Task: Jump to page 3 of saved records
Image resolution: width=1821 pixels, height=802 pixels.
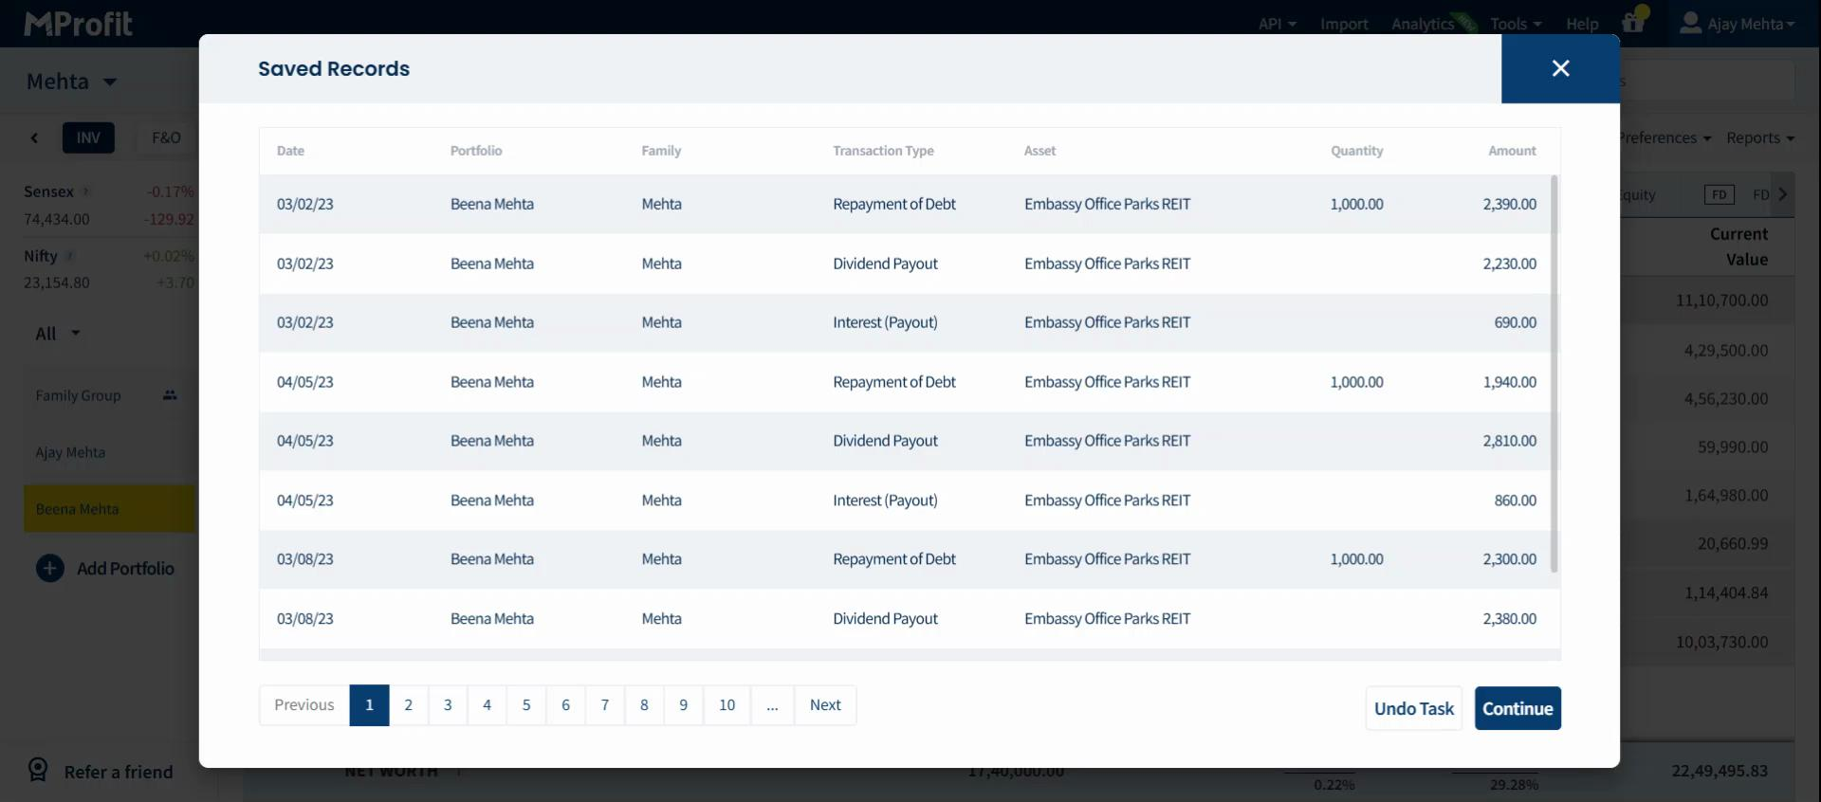Action: point(448,705)
